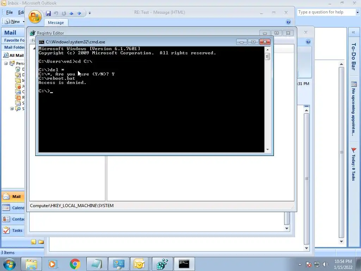361x271 pixels.
Task: Switch to Calendar in navigation pane
Action: pos(13,207)
